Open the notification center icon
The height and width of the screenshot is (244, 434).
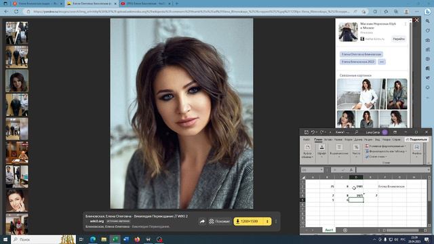[427, 239]
